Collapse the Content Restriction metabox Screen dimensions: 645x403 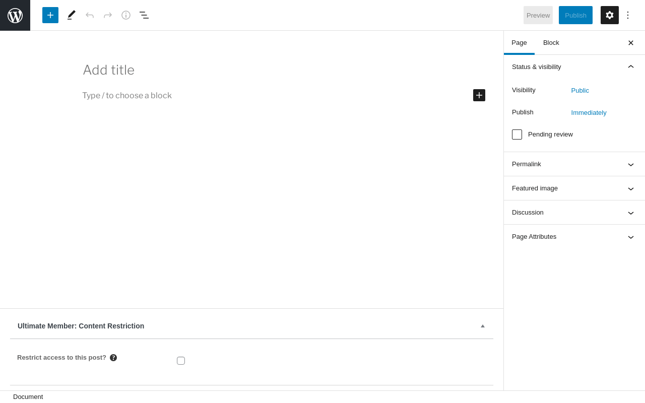(x=483, y=326)
